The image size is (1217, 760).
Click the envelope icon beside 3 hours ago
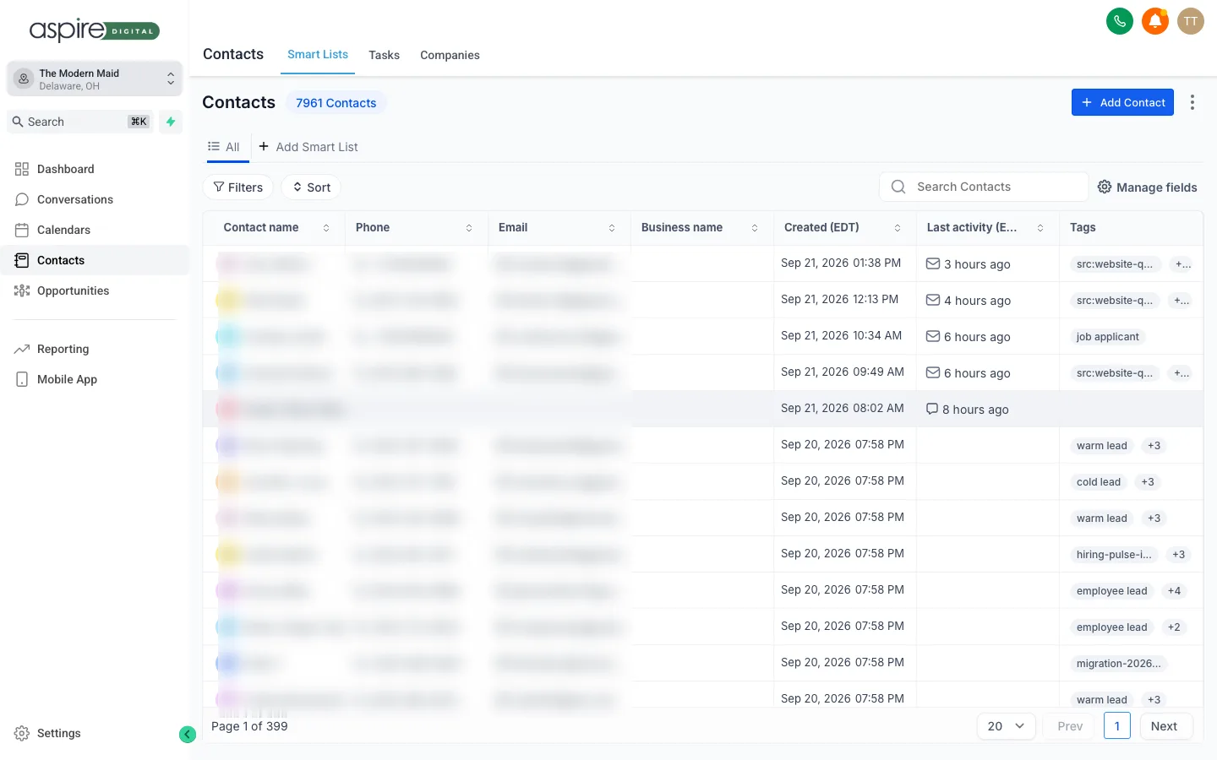coord(933,263)
